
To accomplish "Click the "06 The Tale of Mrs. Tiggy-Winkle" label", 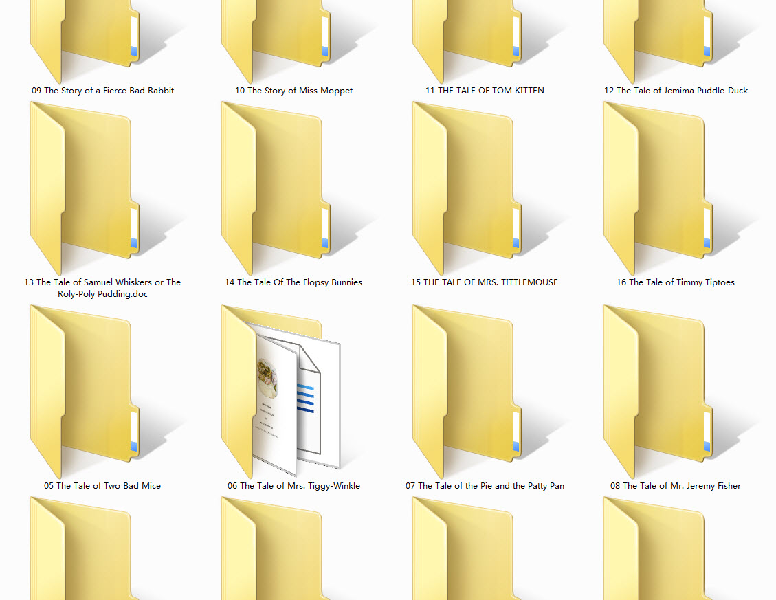I will tap(293, 486).
